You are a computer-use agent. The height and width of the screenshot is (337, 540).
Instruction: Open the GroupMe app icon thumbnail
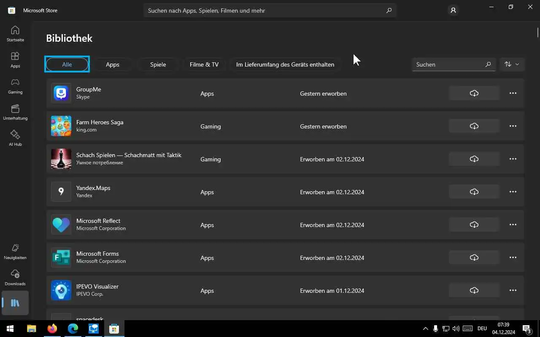tap(61, 93)
